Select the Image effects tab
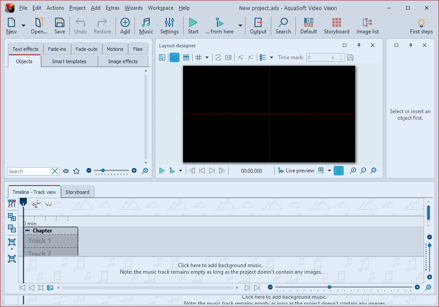The width and height of the screenshot is (439, 307). (x=123, y=61)
